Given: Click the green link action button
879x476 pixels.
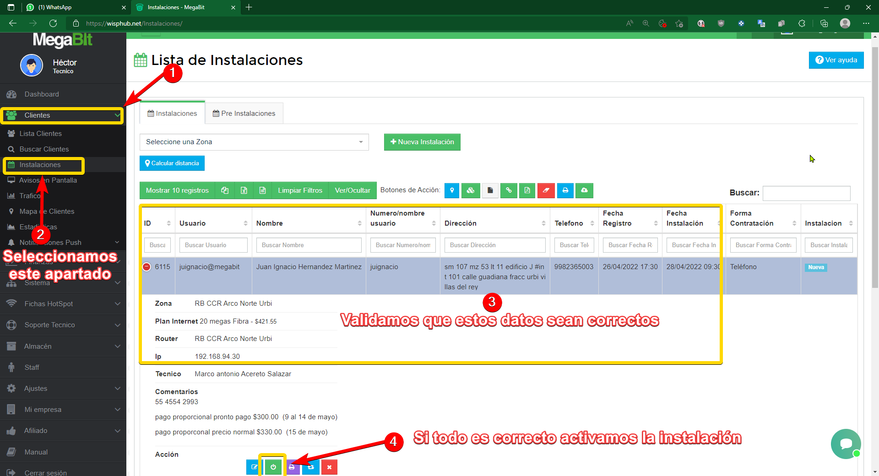Looking at the screenshot, I should 509,190.
